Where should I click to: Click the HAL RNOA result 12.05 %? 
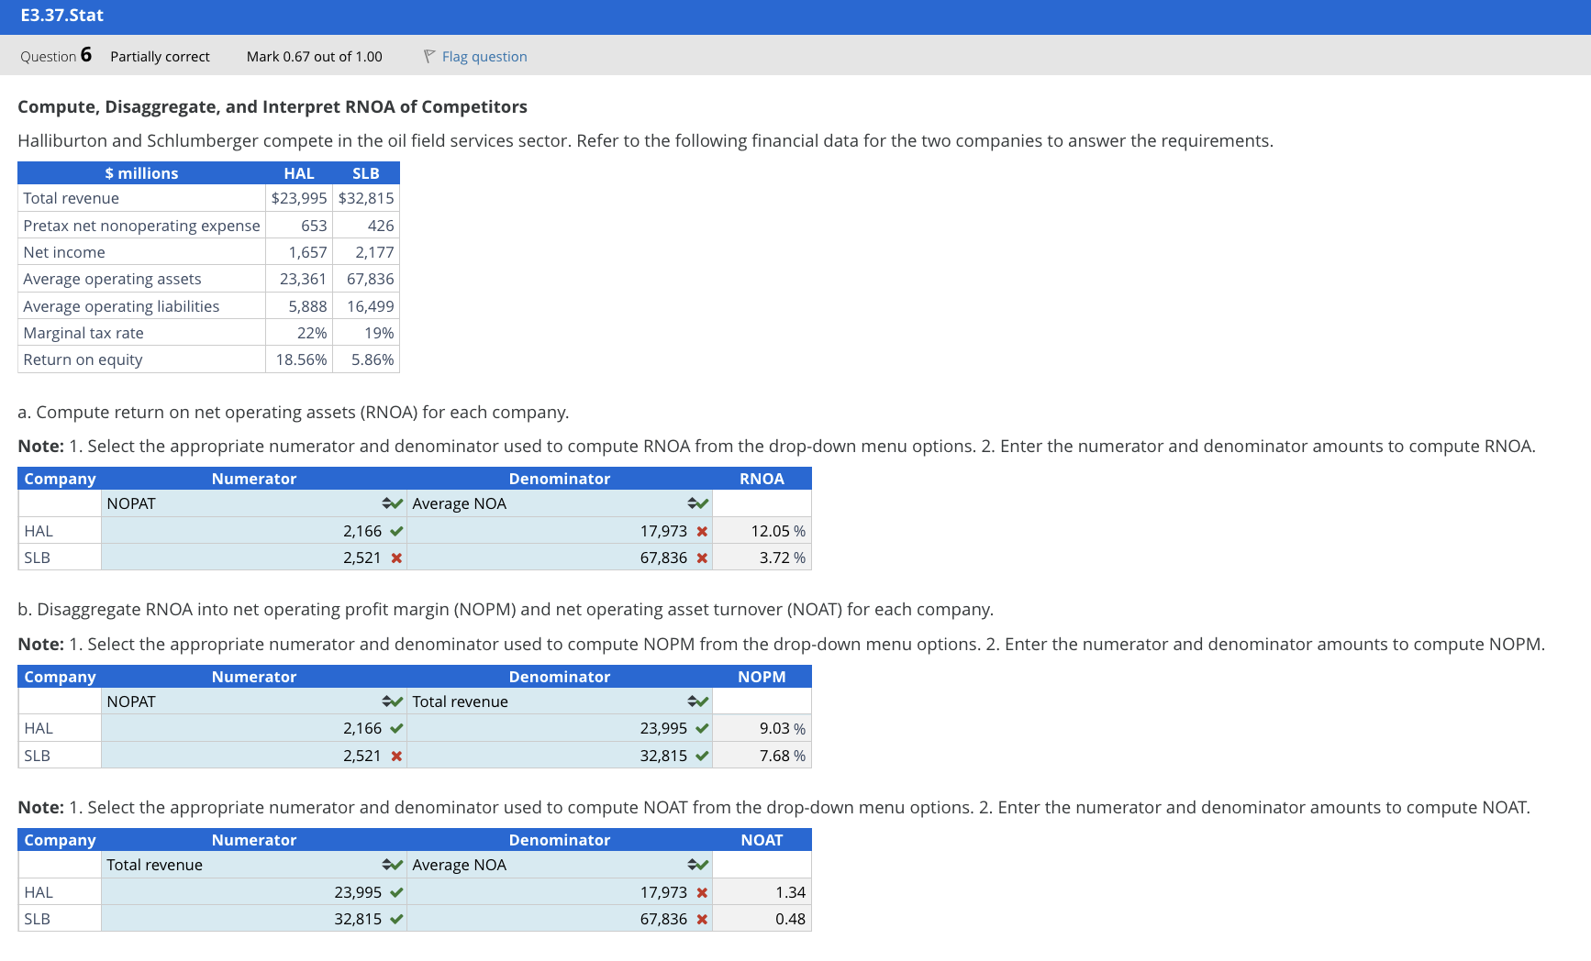762,531
